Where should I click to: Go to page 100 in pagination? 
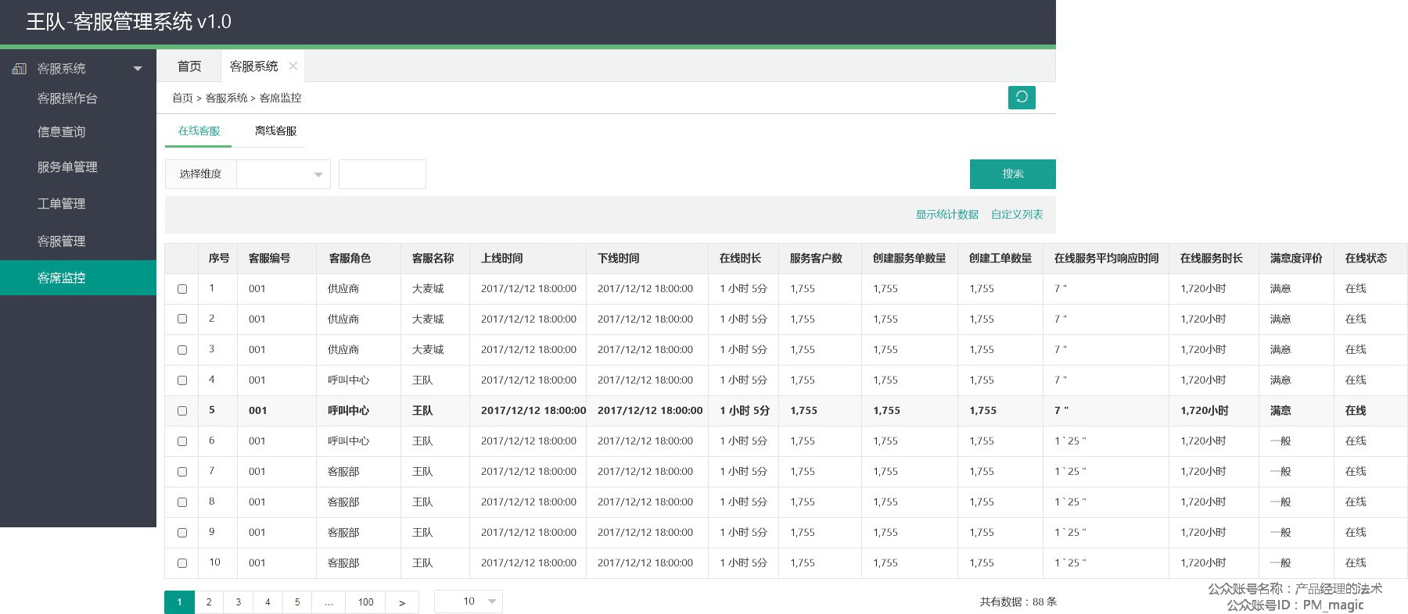coord(365,602)
